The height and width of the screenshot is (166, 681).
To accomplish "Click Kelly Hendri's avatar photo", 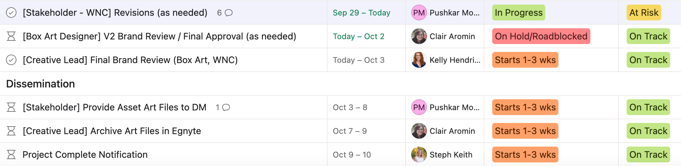I will pyautogui.click(x=419, y=60).
